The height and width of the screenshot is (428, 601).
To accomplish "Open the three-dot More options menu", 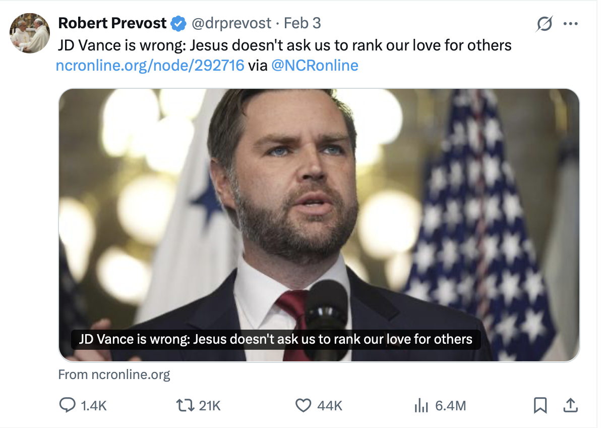I will click(570, 24).
